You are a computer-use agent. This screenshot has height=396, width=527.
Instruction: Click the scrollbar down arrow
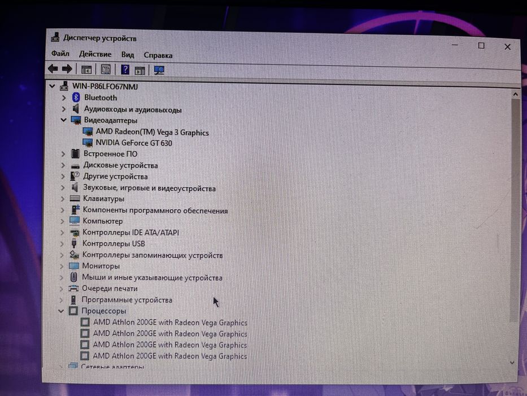point(512,363)
